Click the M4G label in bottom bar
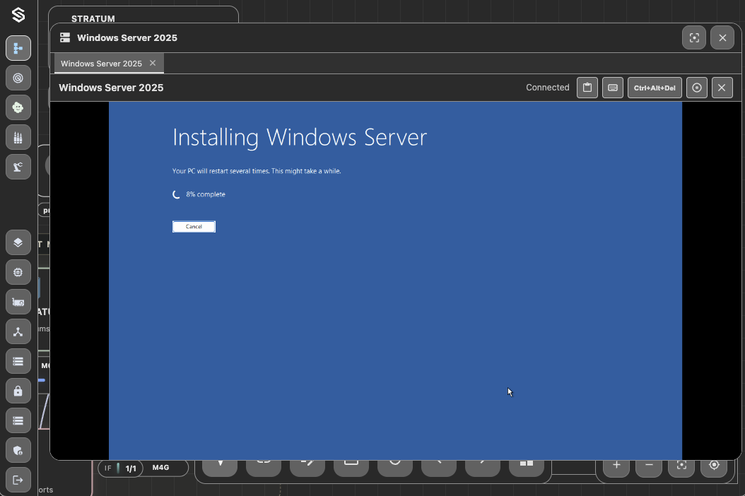This screenshot has height=496, width=745. [160, 468]
